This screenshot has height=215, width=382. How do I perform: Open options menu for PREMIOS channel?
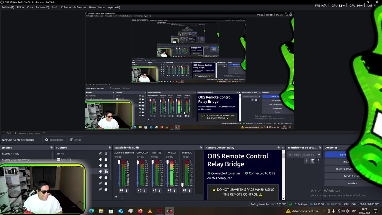pos(190,190)
